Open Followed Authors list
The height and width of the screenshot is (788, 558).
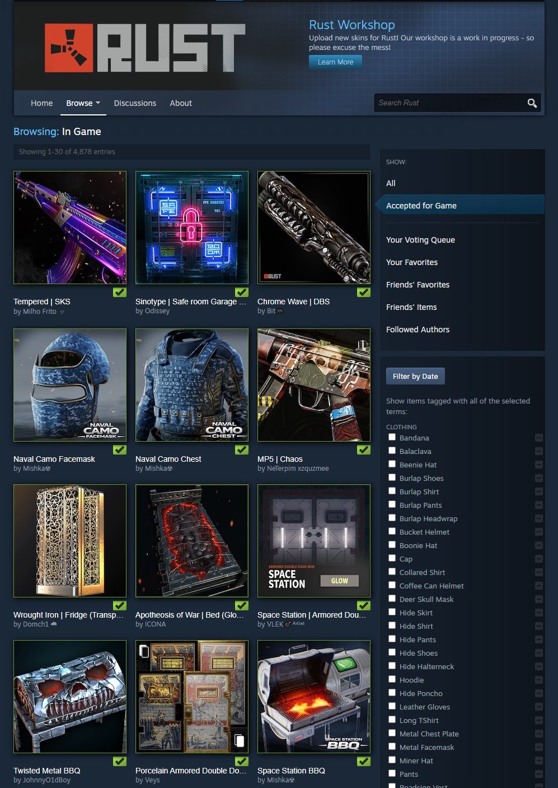coord(418,330)
